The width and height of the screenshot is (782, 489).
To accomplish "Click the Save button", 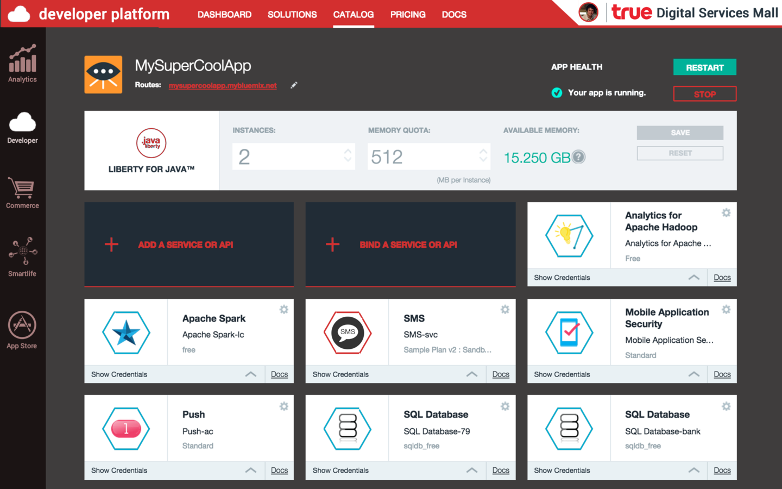I will [680, 133].
